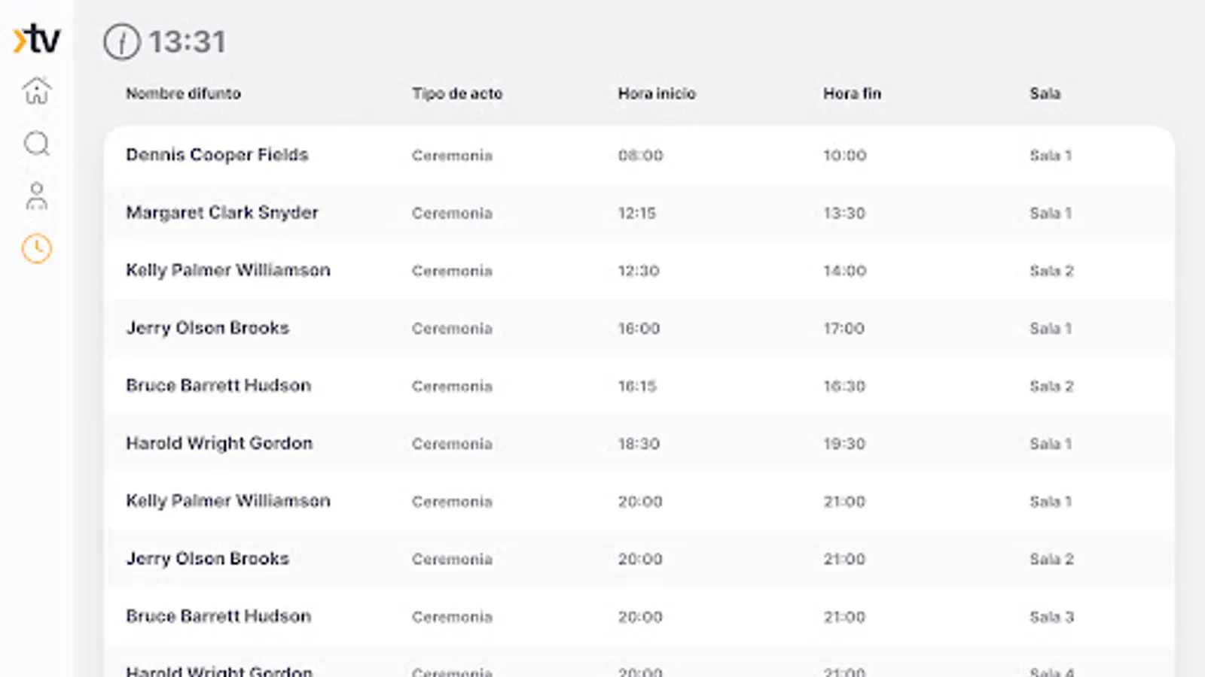The image size is (1205, 677).
Task: Click the Sala column header
Action: [x=1045, y=94]
